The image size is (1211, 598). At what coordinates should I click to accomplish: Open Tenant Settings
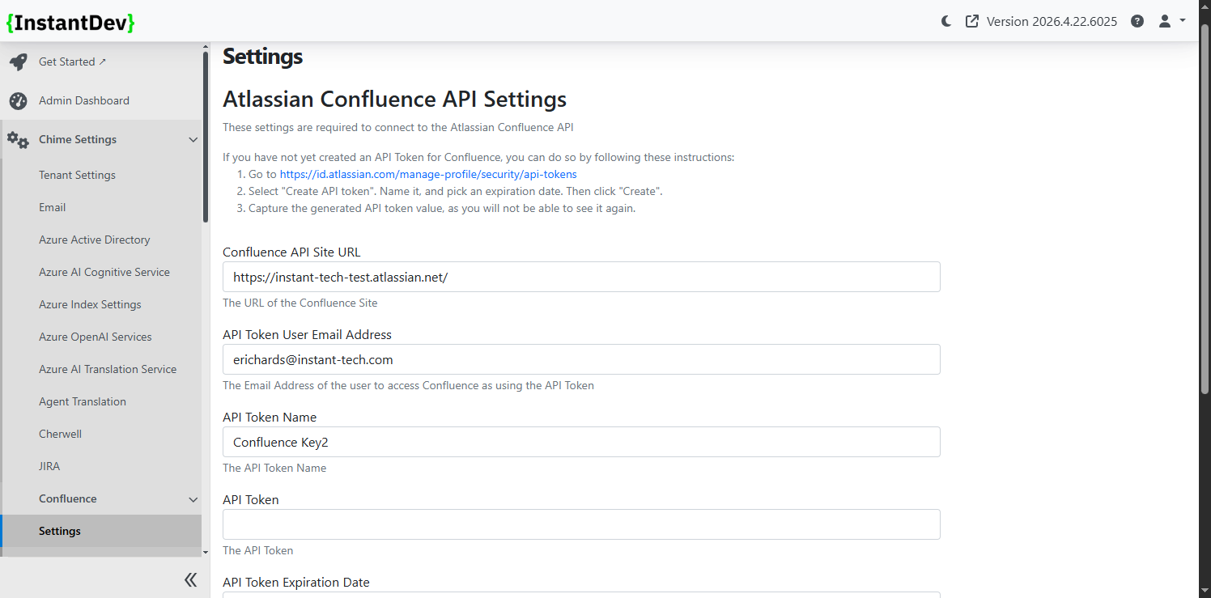(x=77, y=175)
